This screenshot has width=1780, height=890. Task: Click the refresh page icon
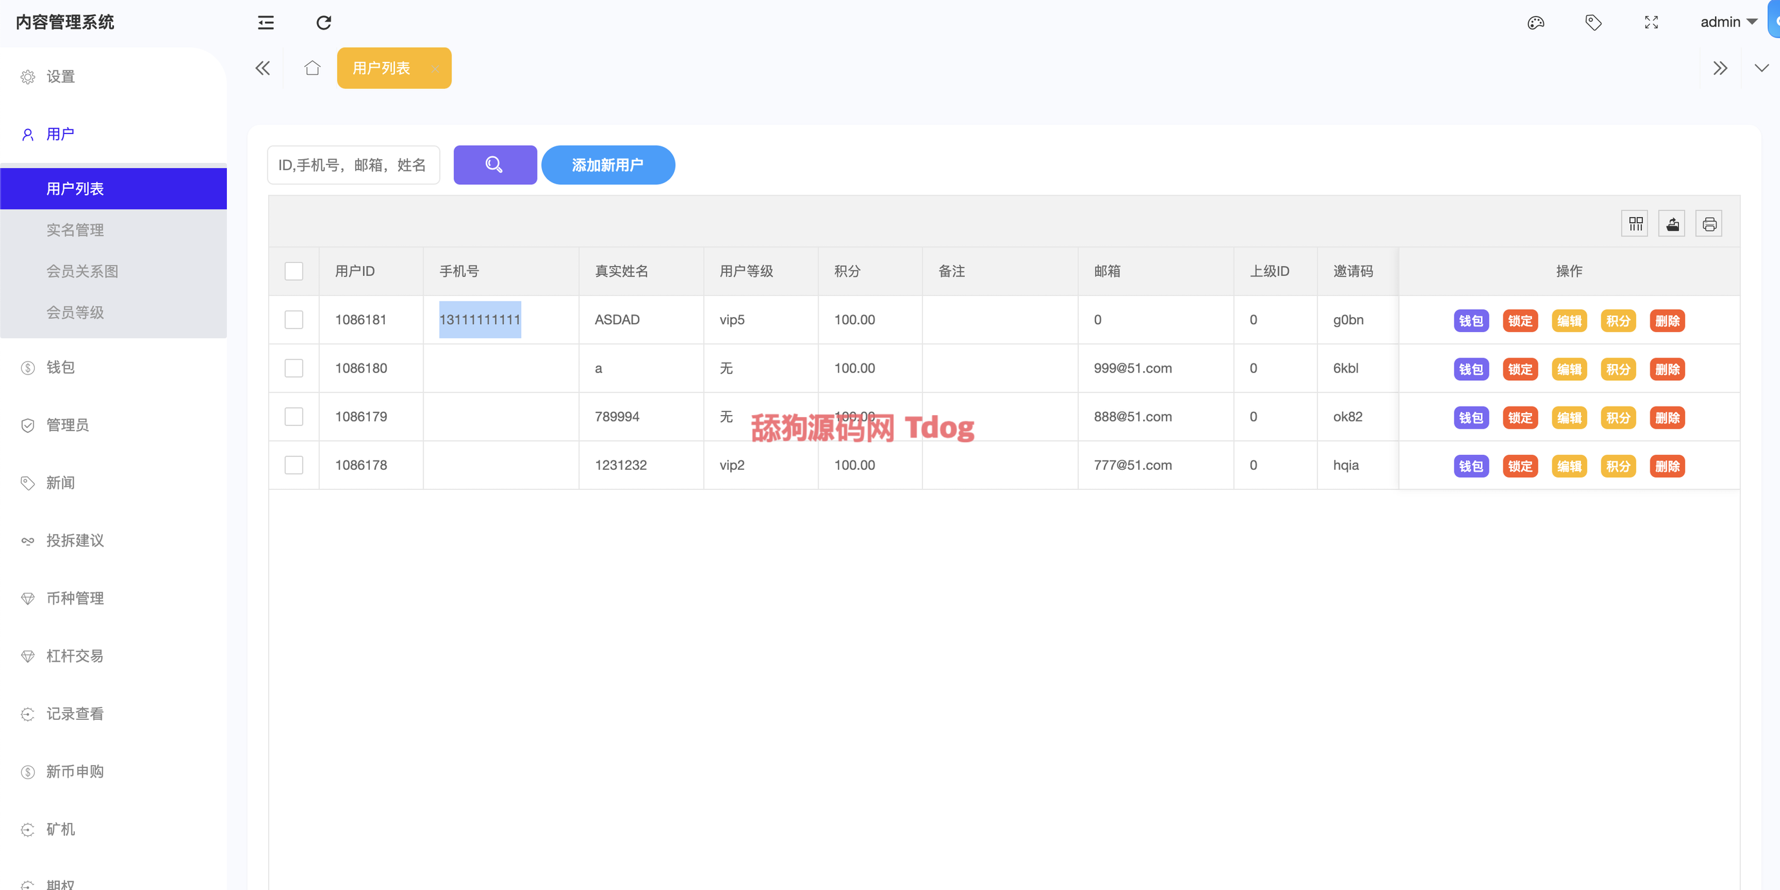coord(324,23)
